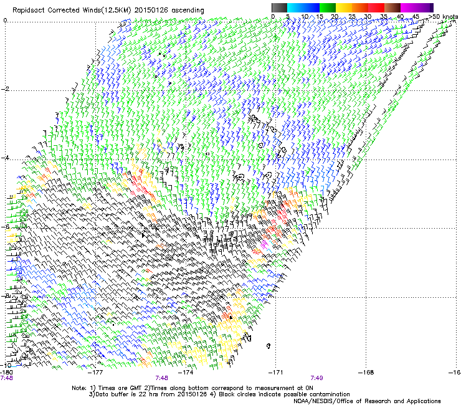Click the '-177' longitude axis label
This screenshot has height=405, width=461.
(x=96, y=373)
